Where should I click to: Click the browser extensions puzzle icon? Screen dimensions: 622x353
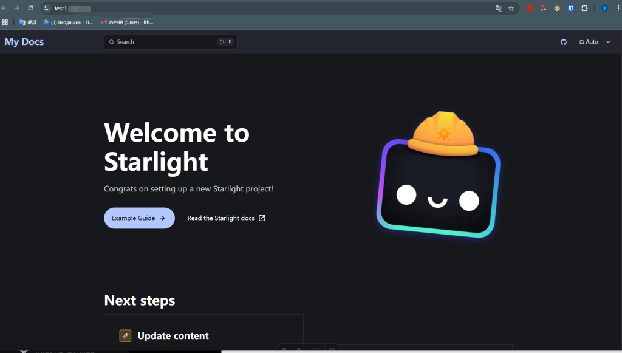pyautogui.click(x=584, y=8)
